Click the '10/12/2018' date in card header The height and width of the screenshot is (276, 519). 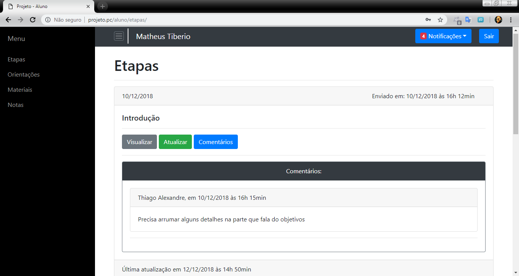(x=138, y=96)
